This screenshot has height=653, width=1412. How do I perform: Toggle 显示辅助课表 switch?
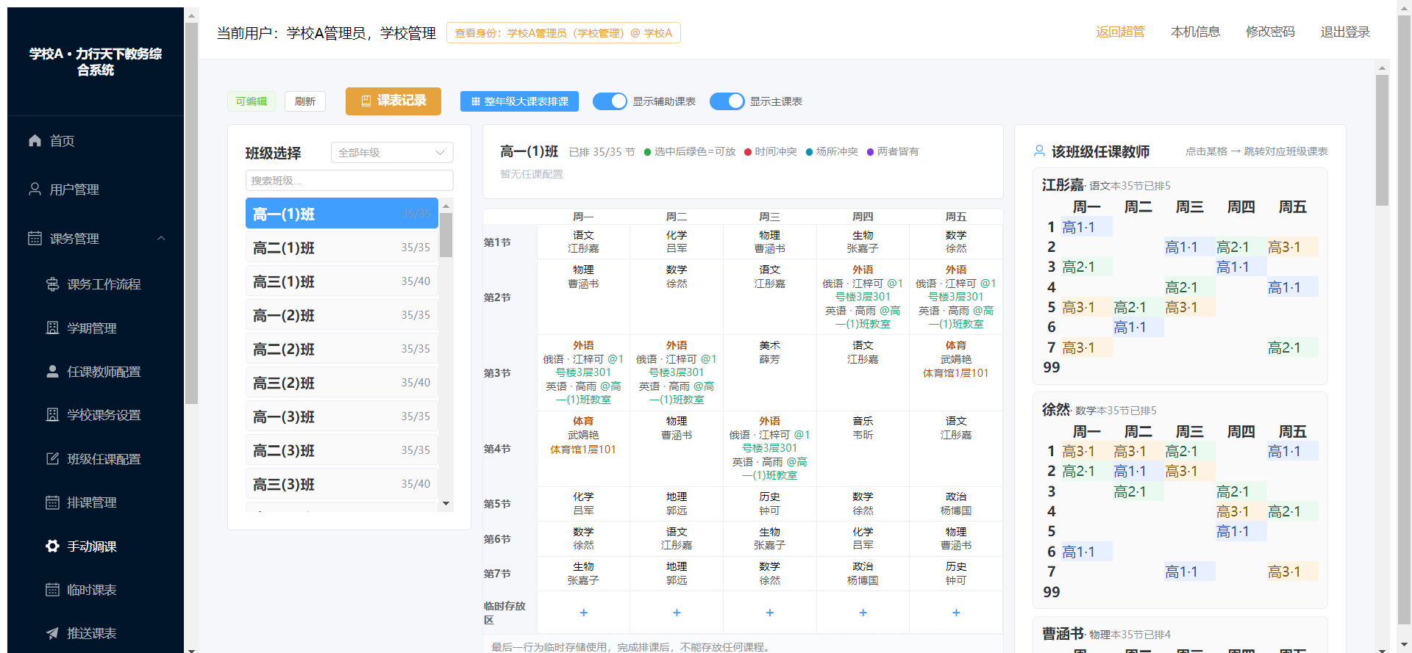[610, 101]
